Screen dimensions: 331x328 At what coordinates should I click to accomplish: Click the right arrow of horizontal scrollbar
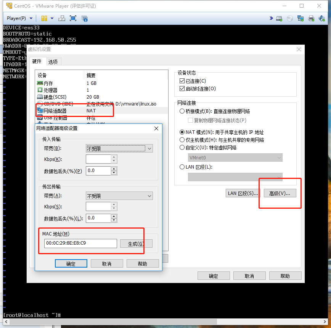[325, 322]
